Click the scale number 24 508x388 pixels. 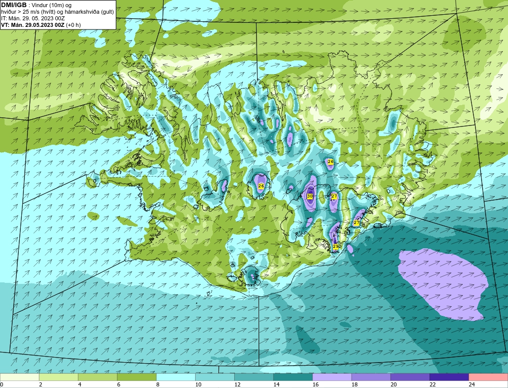(471, 384)
